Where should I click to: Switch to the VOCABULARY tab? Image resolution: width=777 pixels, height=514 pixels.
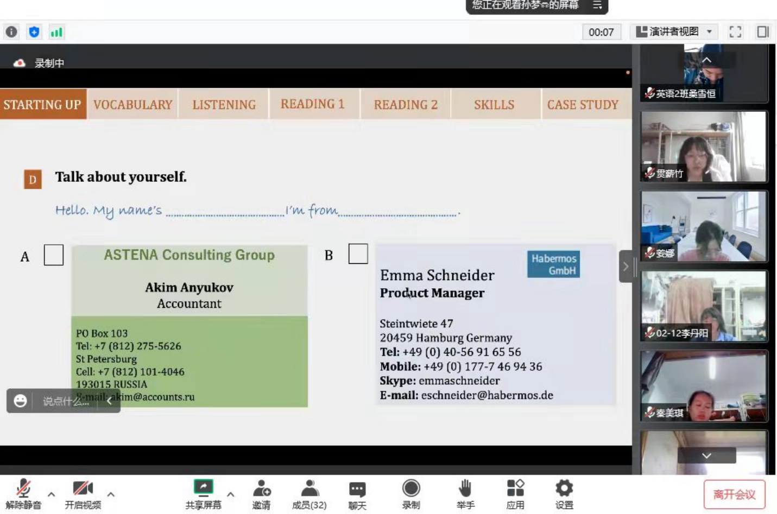pos(132,104)
